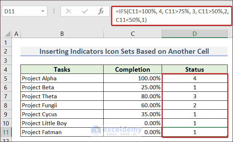Click the Select All corner triangle
Screen dimensions: 233x142
(8, 34)
